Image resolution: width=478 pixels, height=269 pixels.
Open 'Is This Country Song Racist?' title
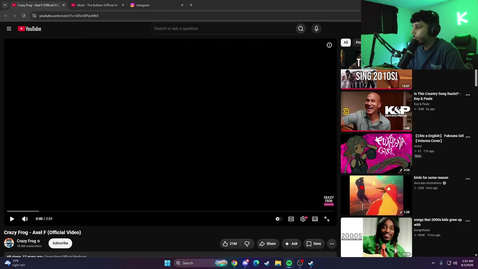coord(437,96)
